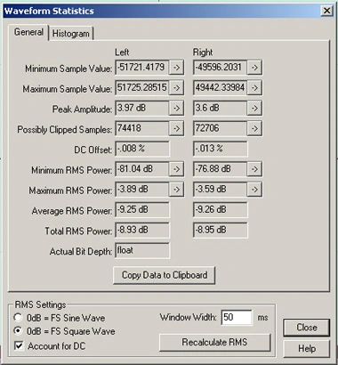Image resolution: width=338 pixels, height=365 pixels.
Task: Click the Window Width input field
Action: (237, 318)
